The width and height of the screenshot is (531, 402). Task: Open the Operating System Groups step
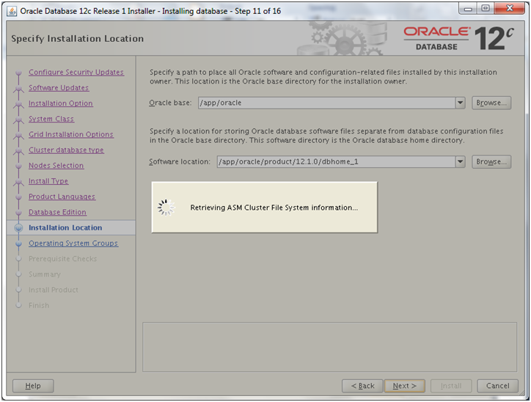point(73,244)
